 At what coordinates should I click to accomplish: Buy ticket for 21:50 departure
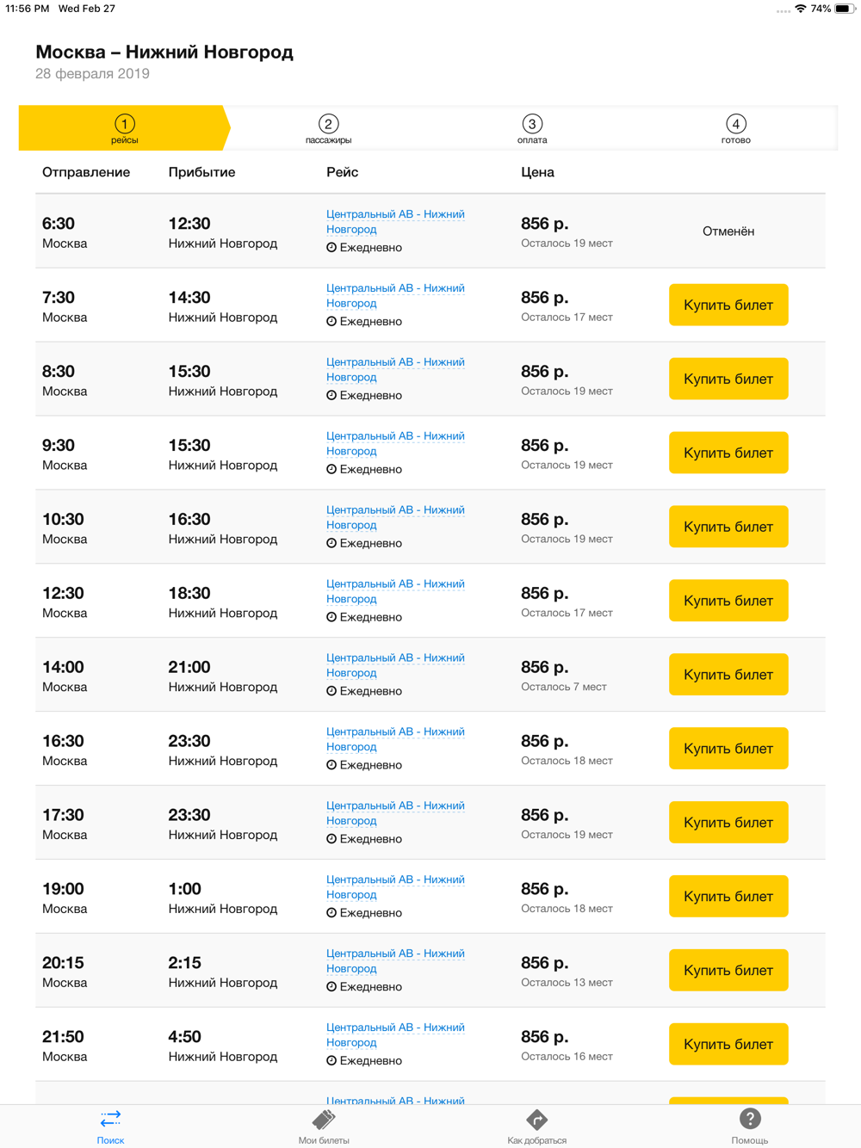728,1044
